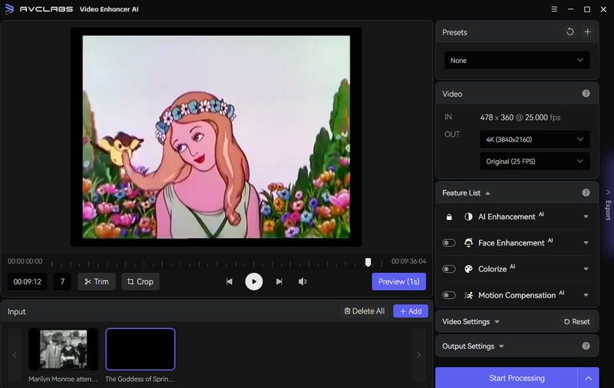Click the Face Enhancement face icon
Viewport: 614px width, 388px height.
(x=468, y=242)
